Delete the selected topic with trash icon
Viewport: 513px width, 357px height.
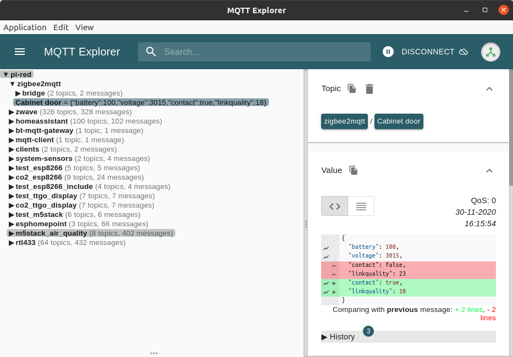coord(369,88)
